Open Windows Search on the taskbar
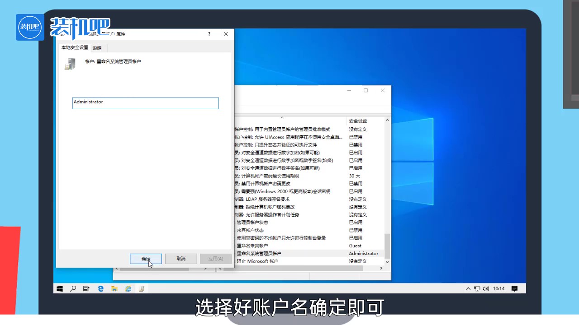 [x=73, y=288]
